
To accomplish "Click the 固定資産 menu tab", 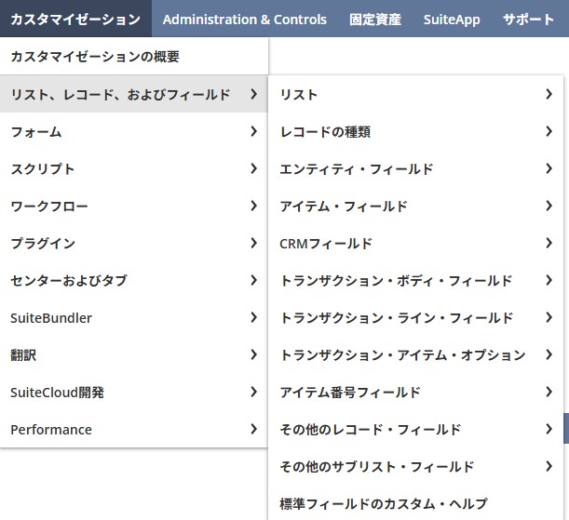I will click(374, 19).
